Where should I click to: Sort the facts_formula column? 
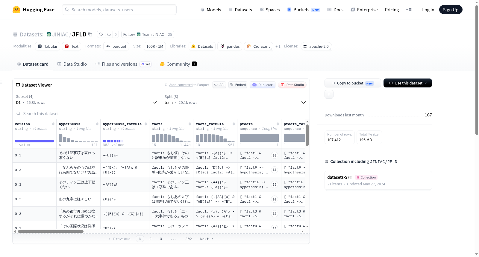(234, 124)
